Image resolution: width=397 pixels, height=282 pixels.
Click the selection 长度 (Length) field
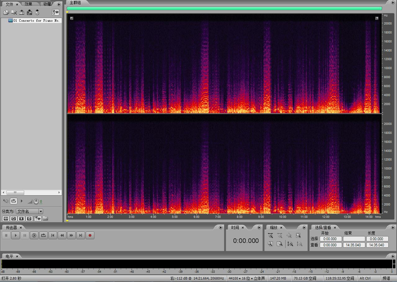pyautogui.click(x=377, y=239)
